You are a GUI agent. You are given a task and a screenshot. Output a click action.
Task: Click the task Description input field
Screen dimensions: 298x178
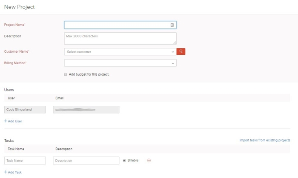tap(86, 161)
